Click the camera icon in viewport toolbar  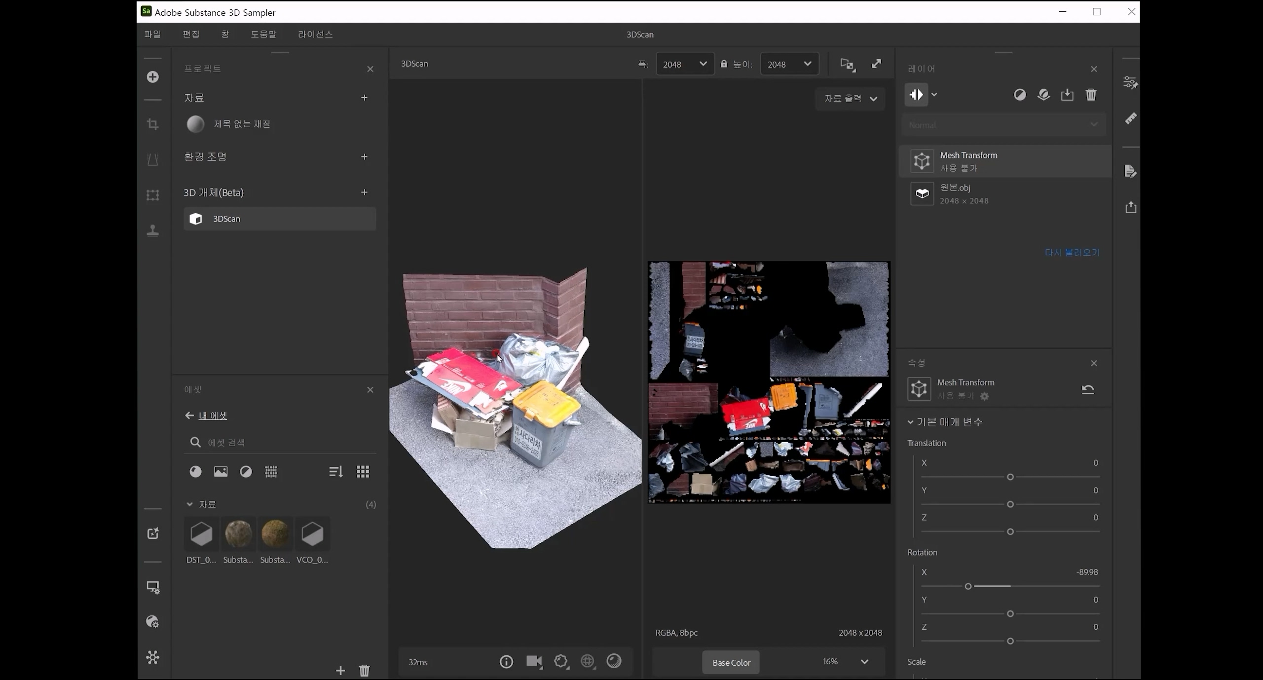pyautogui.click(x=533, y=661)
